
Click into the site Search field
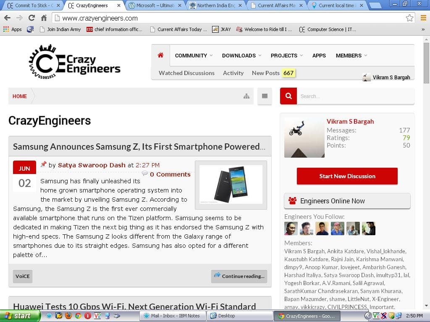click(355, 96)
